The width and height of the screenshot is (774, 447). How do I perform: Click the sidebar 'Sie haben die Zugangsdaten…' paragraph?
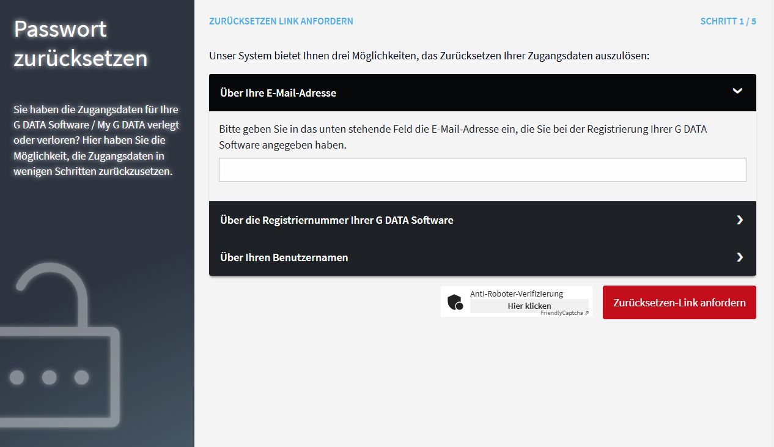[96, 141]
